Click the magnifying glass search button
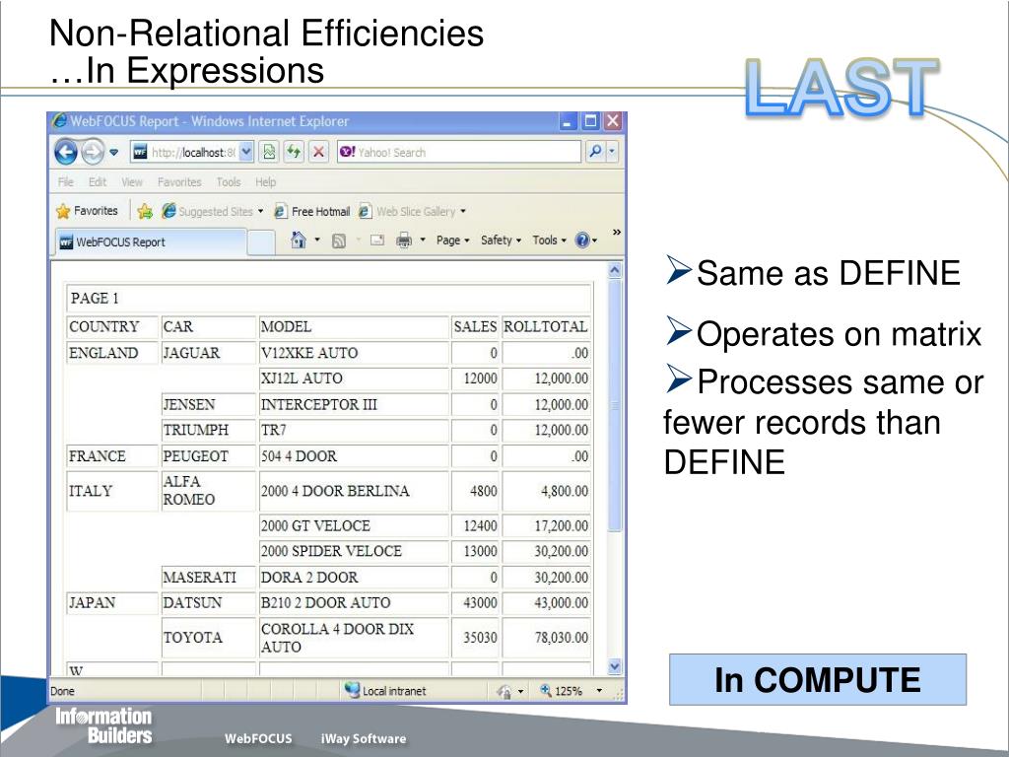The image size is (1009, 757). click(595, 152)
